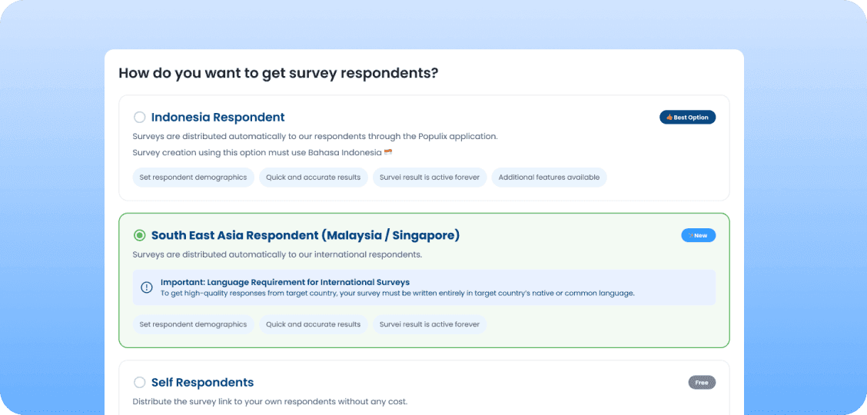Click the info icon in the language notice
Image resolution: width=867 pixels, height=415 pixels.
pos(147,287)
